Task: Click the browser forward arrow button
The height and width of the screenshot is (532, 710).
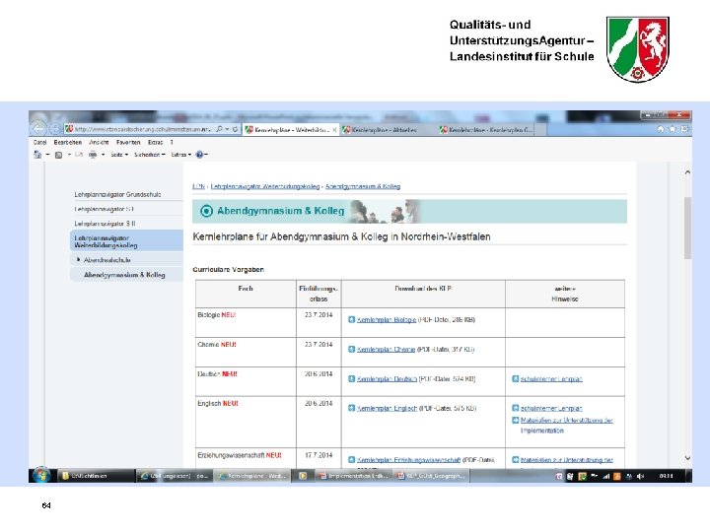Action: tap(55, 129)
